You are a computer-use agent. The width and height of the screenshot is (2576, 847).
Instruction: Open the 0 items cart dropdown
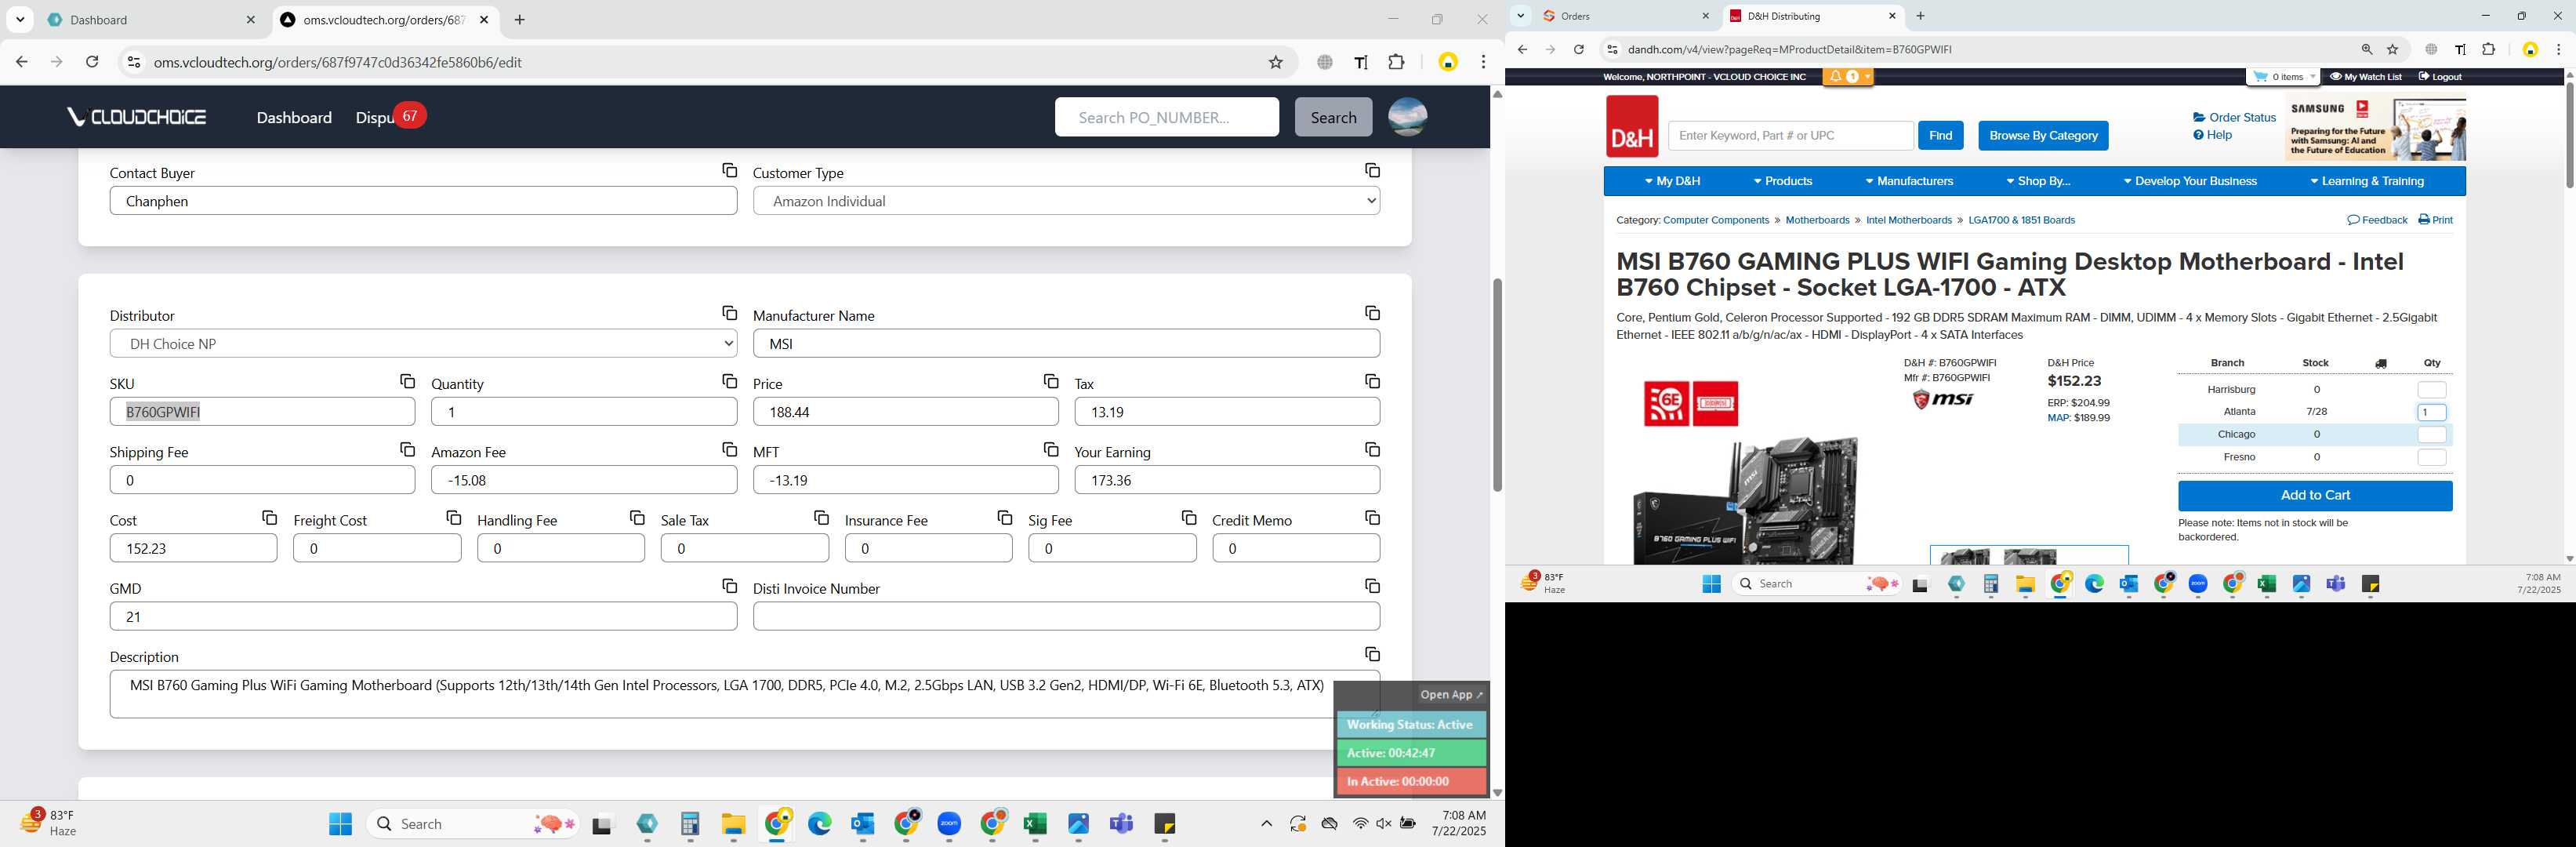click(x=2283, y=77)
